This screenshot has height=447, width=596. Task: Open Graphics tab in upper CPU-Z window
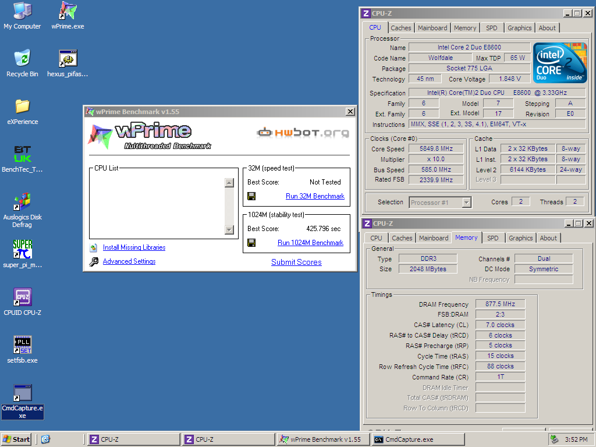520,28
